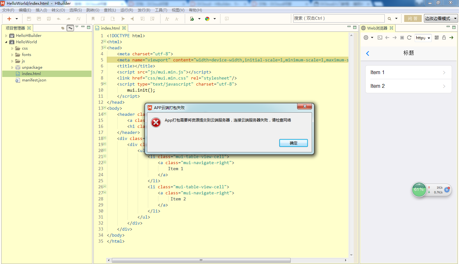Toggle link with editor in project manager
Viewport: 459px width, 264px height.
point(70,28)
